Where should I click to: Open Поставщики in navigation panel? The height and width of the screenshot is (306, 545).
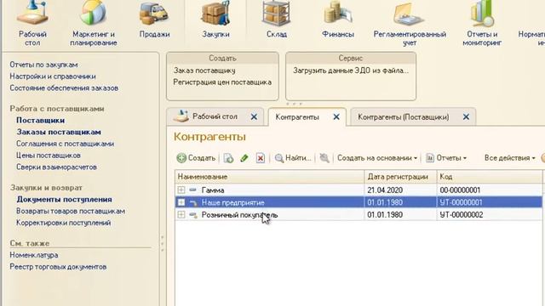click(x=40, y=121)
